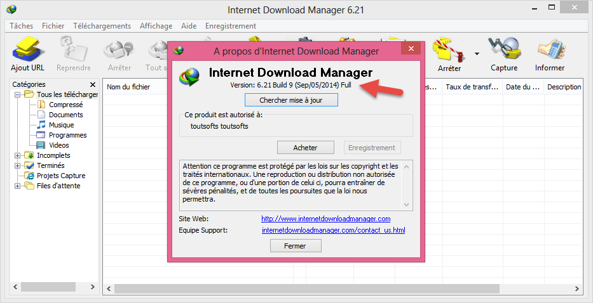Open dropdown arrow next to Arréter queue
The image size is (593, 303).
pyautogui.click(x=477, y=54)
